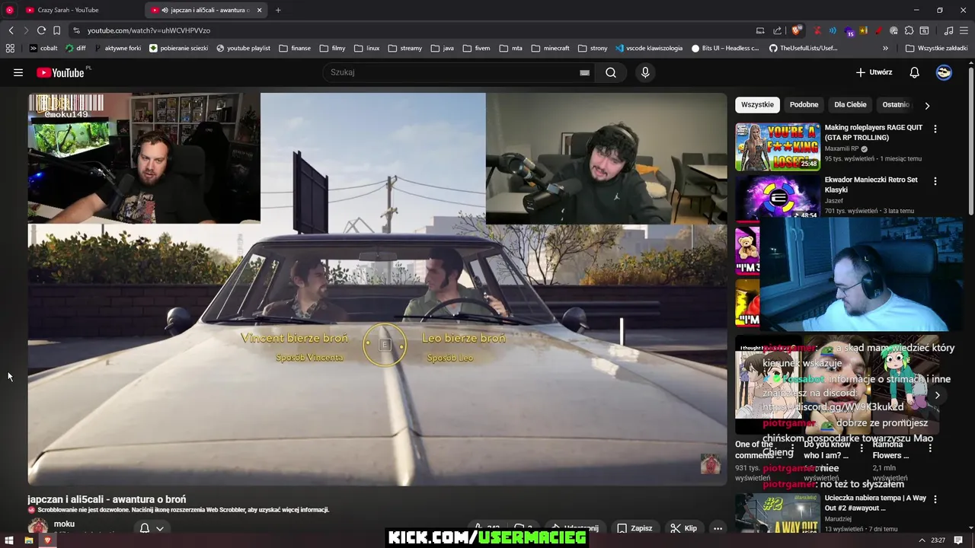The width and height of the screenshot is (975, 548).
Task: Open the pobieranie sciezki bookmark
Action: [x=178, y=48]
